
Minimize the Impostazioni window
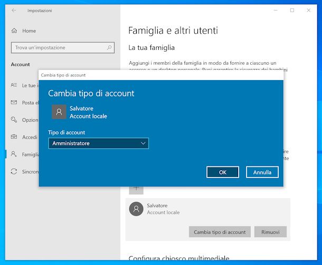click(276, 10)
